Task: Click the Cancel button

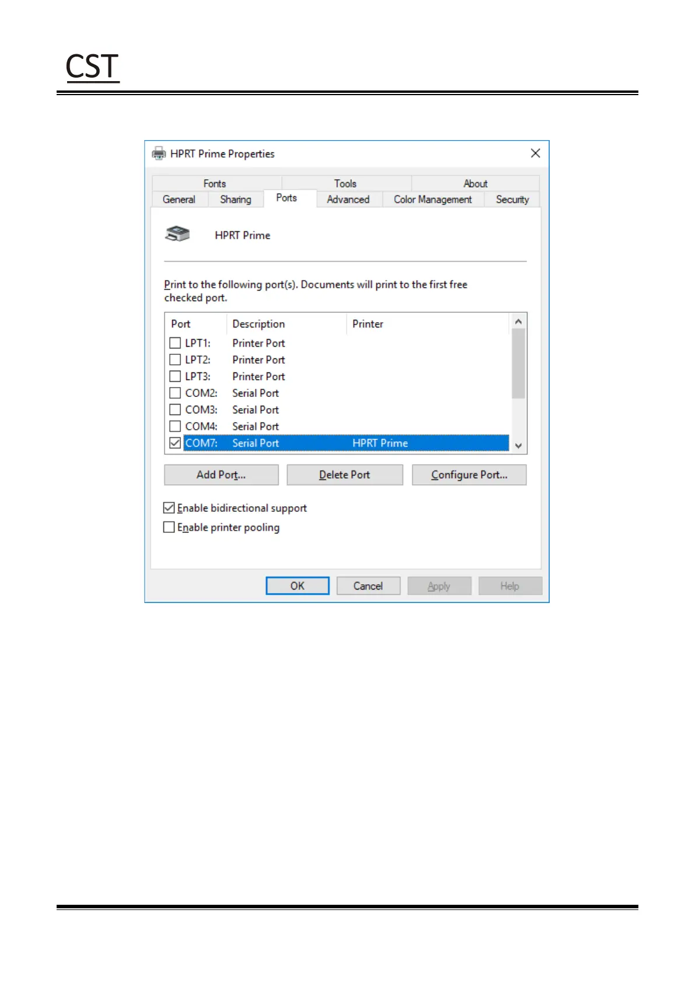Action: (368, 586)
